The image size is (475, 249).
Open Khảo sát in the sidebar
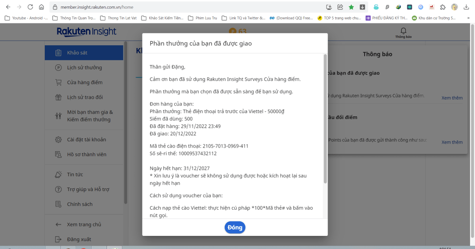84,53
